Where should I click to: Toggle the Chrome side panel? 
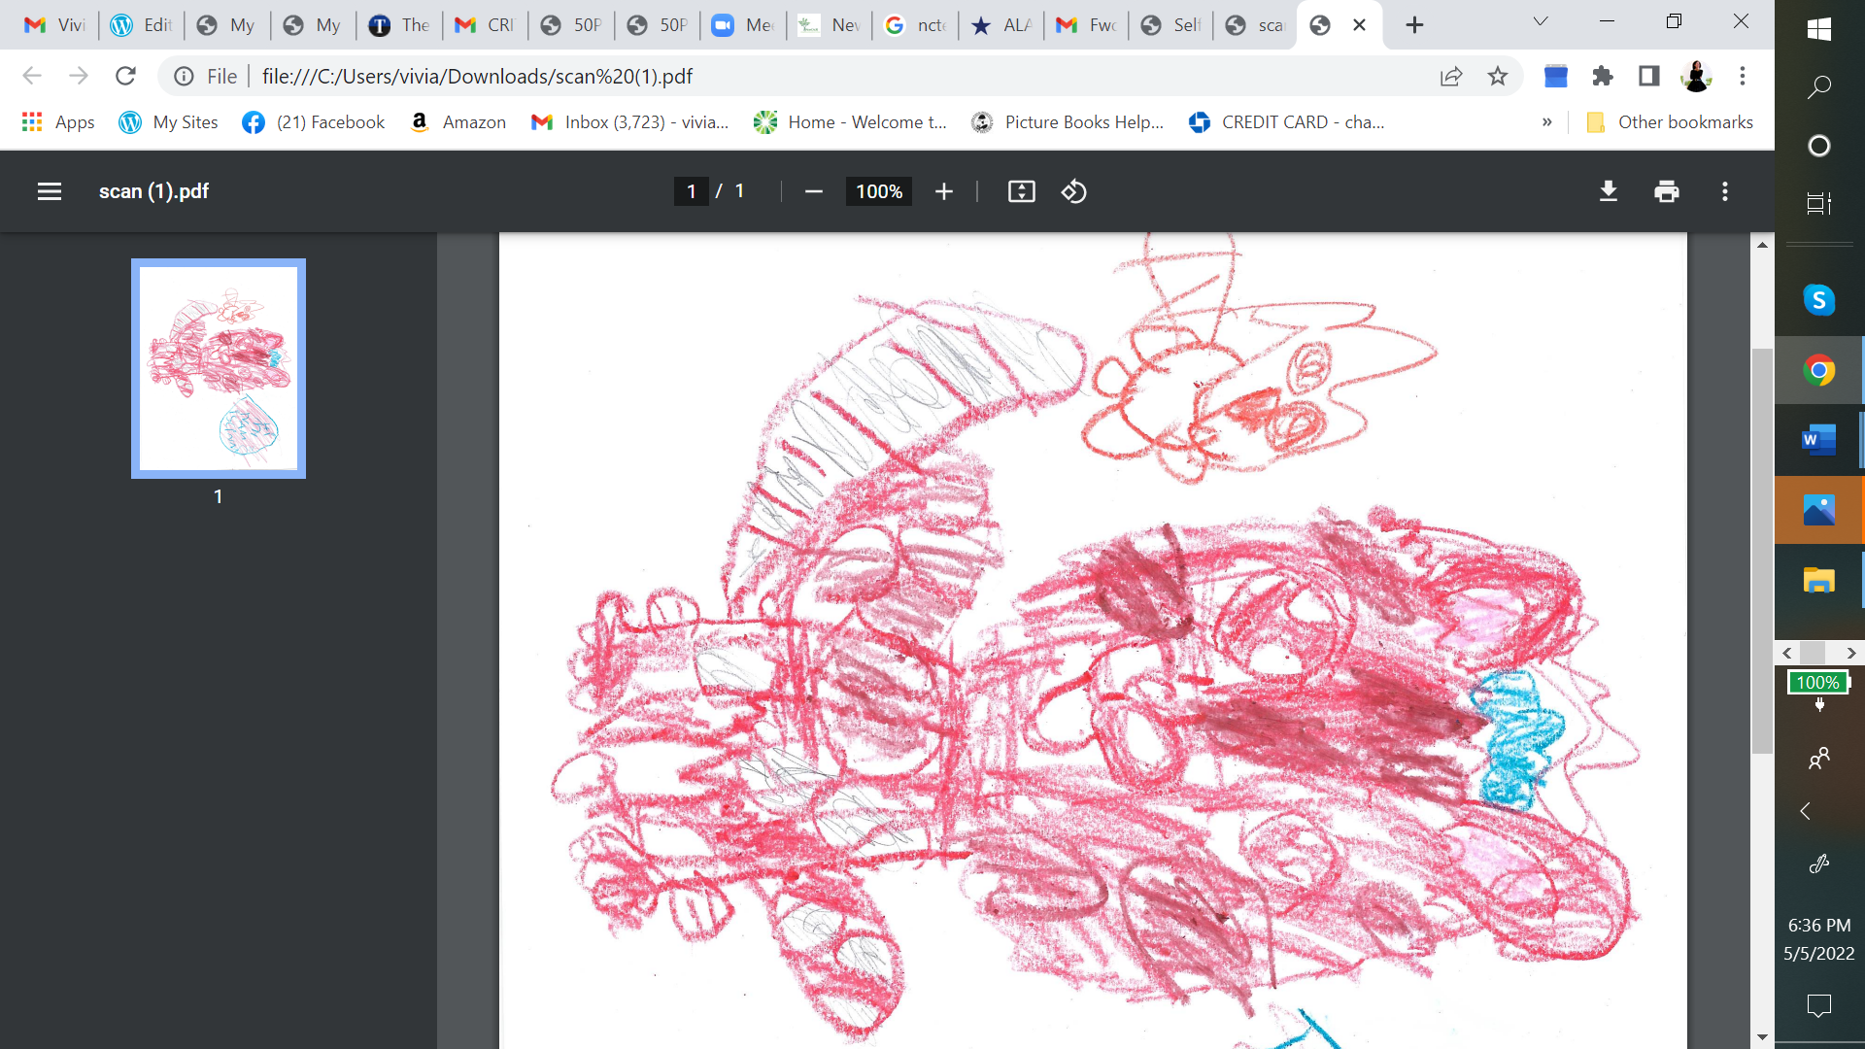click(1649, 76)
